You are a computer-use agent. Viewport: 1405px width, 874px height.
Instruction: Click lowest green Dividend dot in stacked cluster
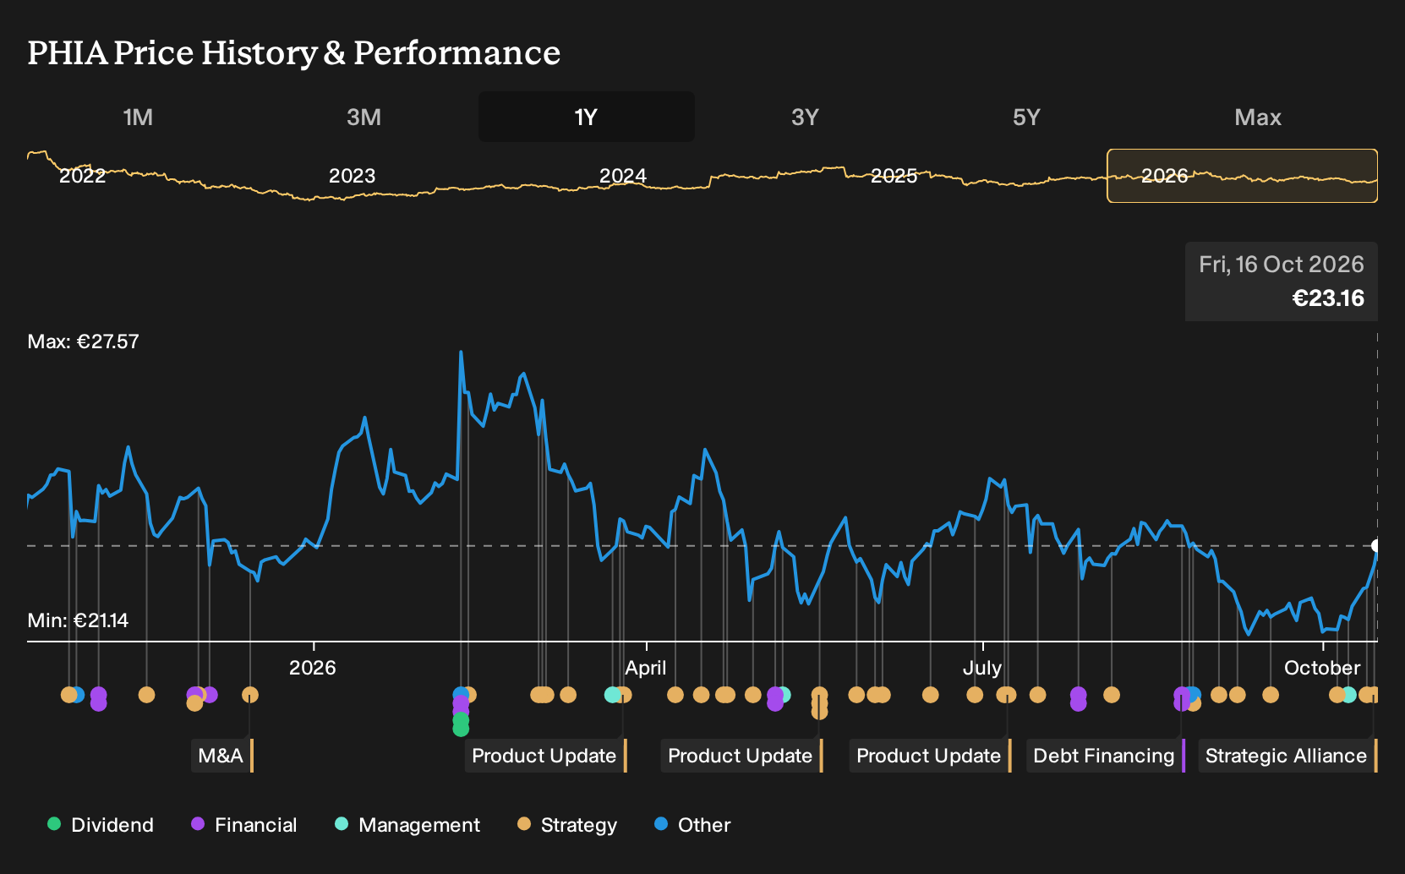(461, 727)
